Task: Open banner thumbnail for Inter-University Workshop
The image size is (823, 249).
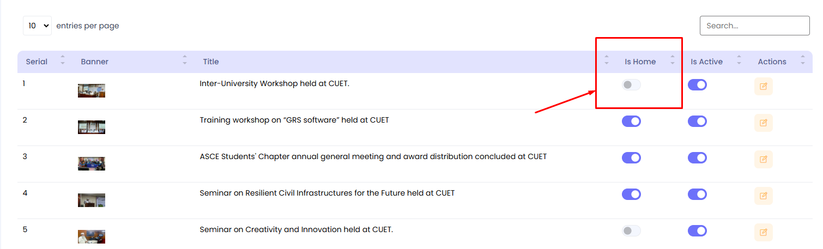Action: (x=92, y=90)
